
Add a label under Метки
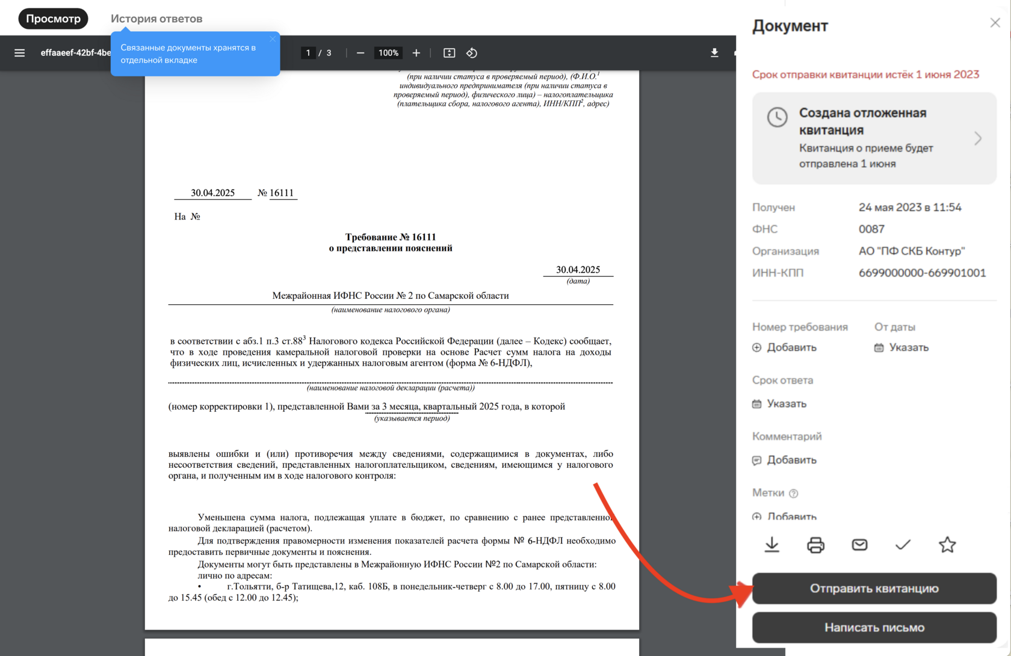(x=785, y=516)
